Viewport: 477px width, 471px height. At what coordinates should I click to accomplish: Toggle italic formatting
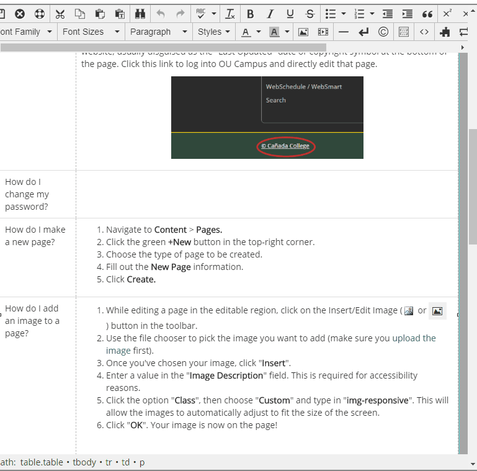click(x=270, y=14)
